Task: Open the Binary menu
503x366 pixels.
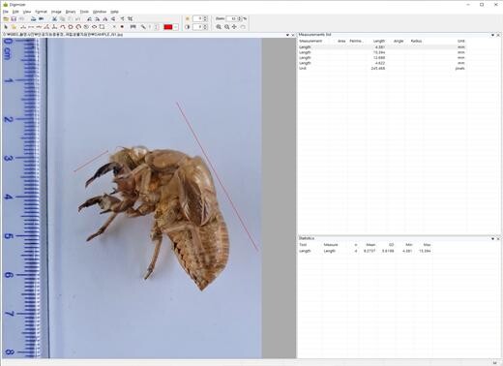Action: [71, 12]
